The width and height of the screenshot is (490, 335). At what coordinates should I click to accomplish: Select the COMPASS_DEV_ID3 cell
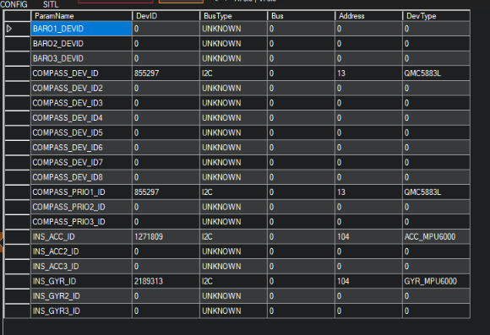coord(81,103)
